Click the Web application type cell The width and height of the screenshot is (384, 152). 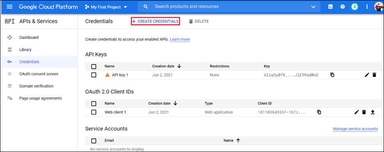pyautogui.click(x=219, y=112)
